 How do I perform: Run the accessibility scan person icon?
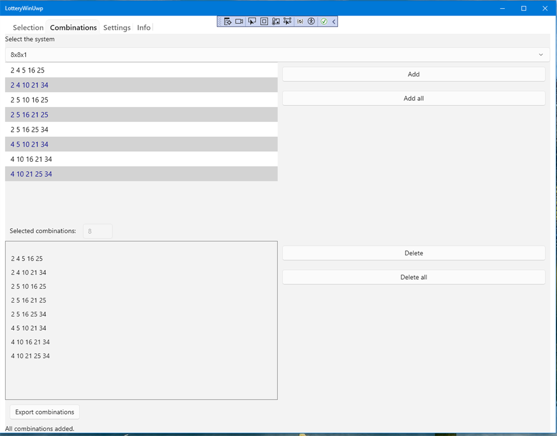coord(311,21)
